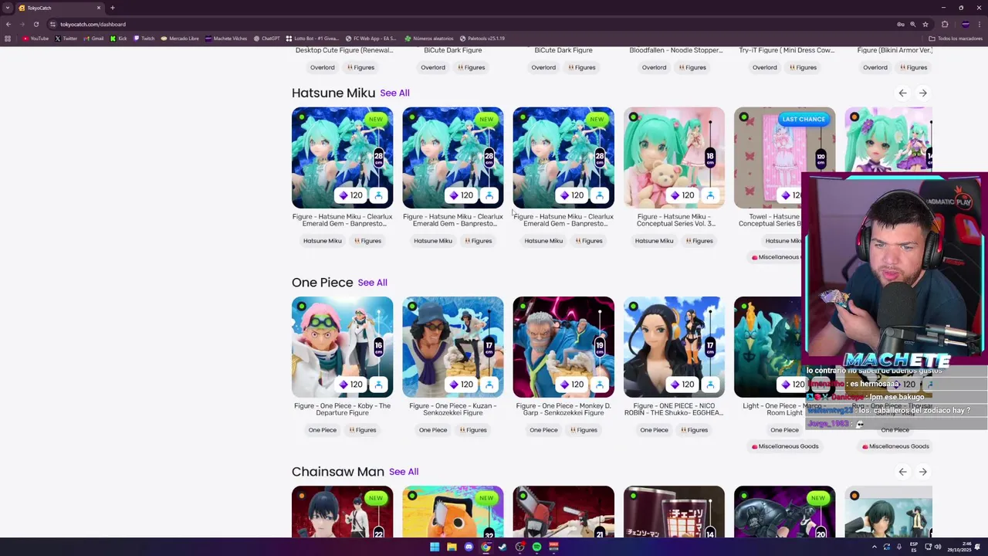Click the 120 gem price on Kuzan figure
988x556 pixels.
(461, 385)
